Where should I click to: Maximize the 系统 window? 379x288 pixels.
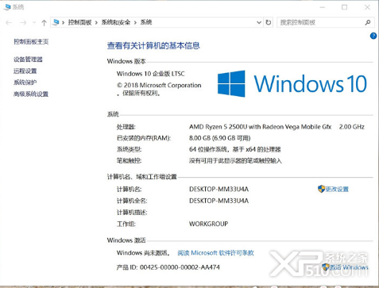(344, 7)
